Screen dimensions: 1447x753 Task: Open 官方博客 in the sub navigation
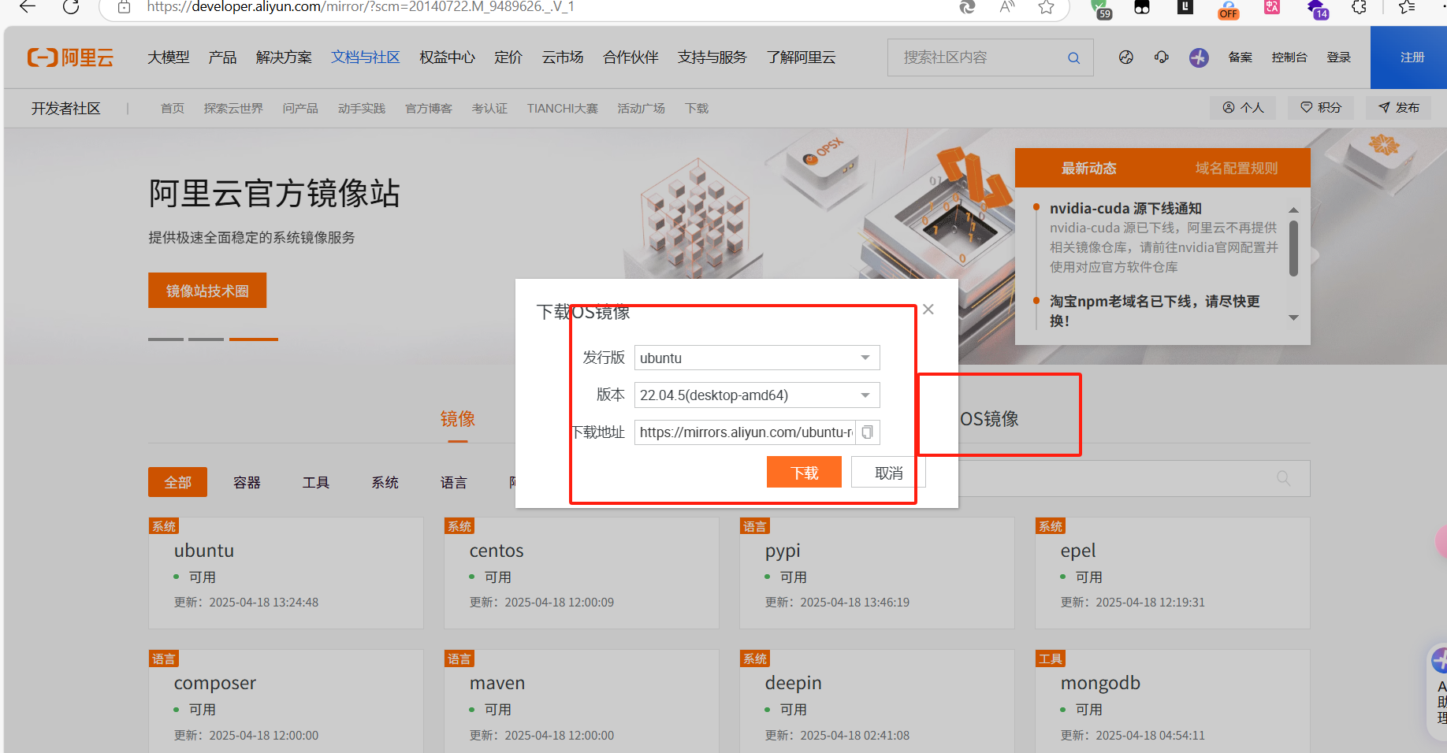point(428,109)
